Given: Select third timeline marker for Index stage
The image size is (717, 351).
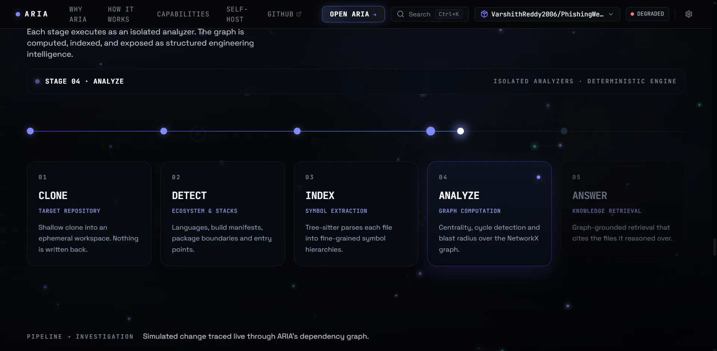Looking at the screenshot, I should pos(297,131).
